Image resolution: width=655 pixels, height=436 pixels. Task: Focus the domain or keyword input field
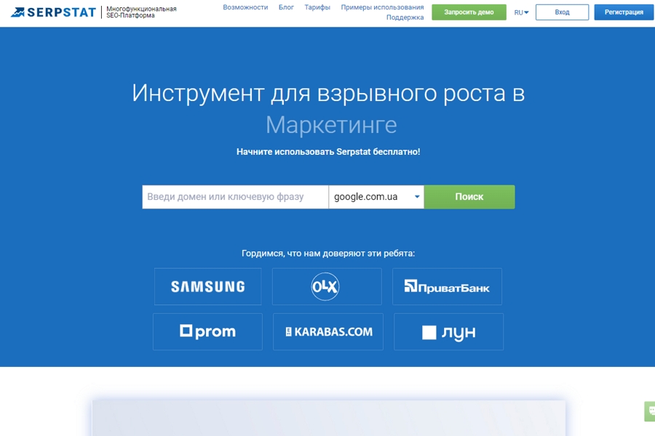point(235,197)
